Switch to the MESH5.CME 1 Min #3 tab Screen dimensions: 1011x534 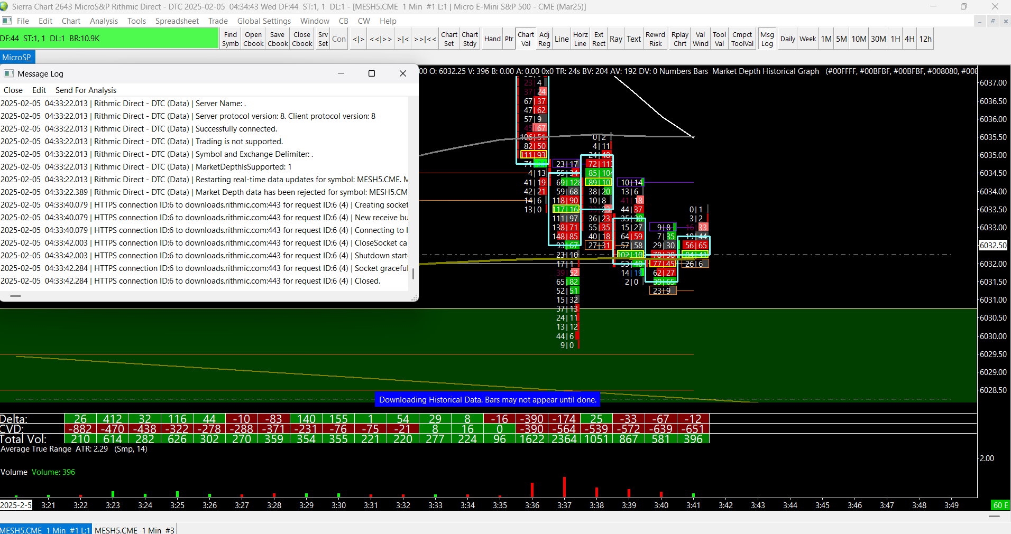tap(134, 530)
